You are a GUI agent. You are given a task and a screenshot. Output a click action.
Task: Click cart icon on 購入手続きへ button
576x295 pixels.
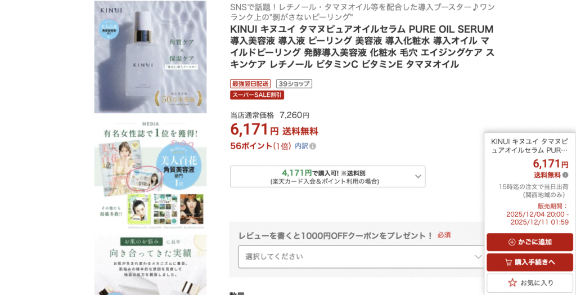(x=508, y=262)
